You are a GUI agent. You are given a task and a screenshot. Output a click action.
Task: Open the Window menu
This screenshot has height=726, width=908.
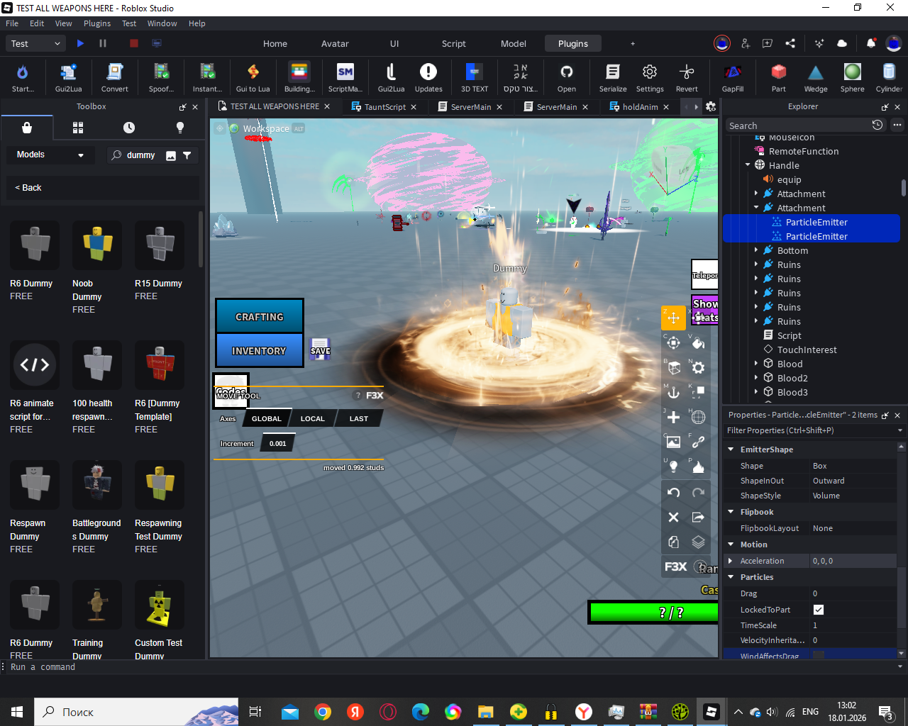click(x=162, y=23)
